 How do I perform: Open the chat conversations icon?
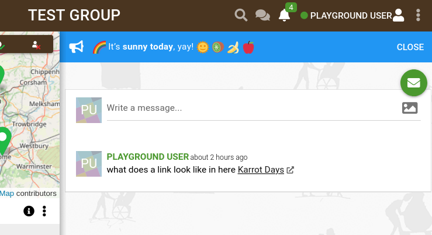point(262,15)
